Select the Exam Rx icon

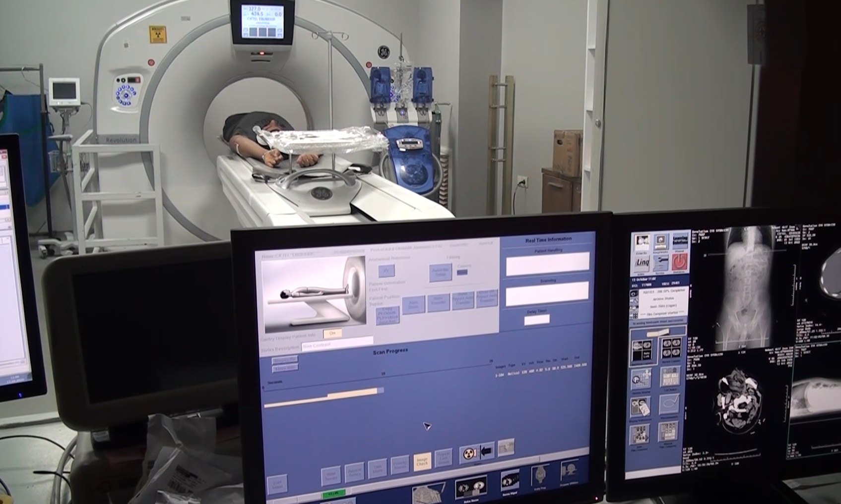pyautogui.click(x=642, y=242)
